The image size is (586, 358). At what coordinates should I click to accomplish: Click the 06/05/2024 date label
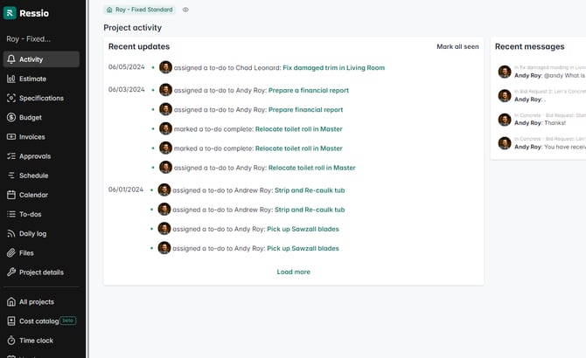coord(126,67)
